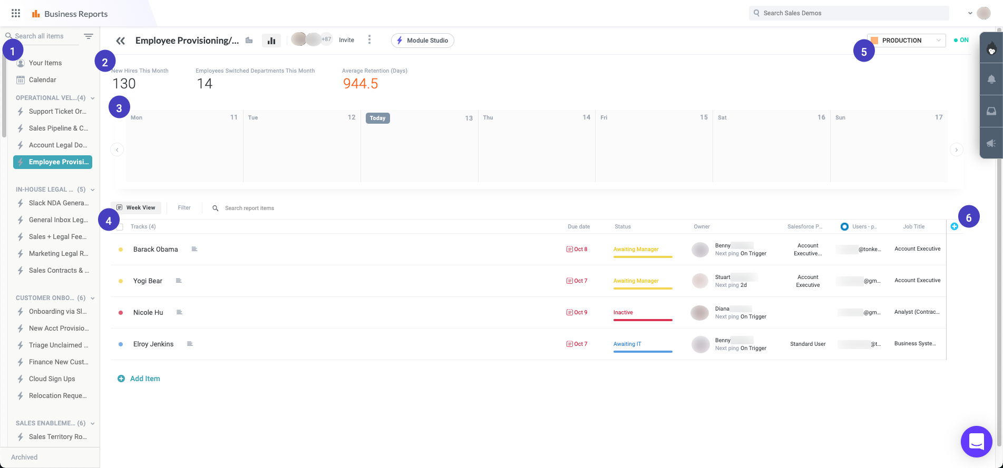This screenshot has width=1003, height=468.
Task: Switch to Week View
Action: (x=136, y=207)
